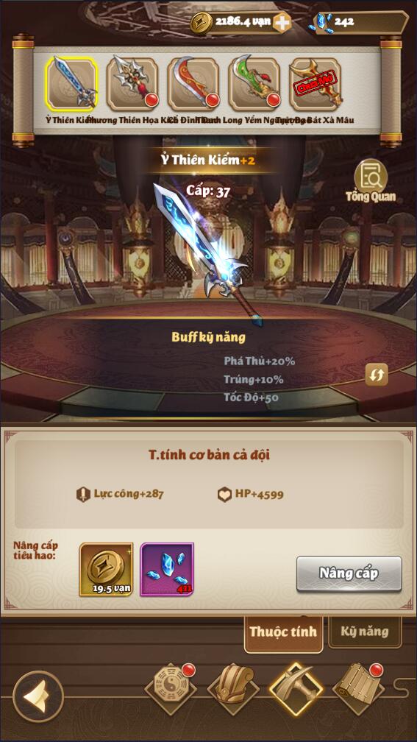Tap the blue crystal upgrade material item
417x742 pixels.
pos(167,569)
